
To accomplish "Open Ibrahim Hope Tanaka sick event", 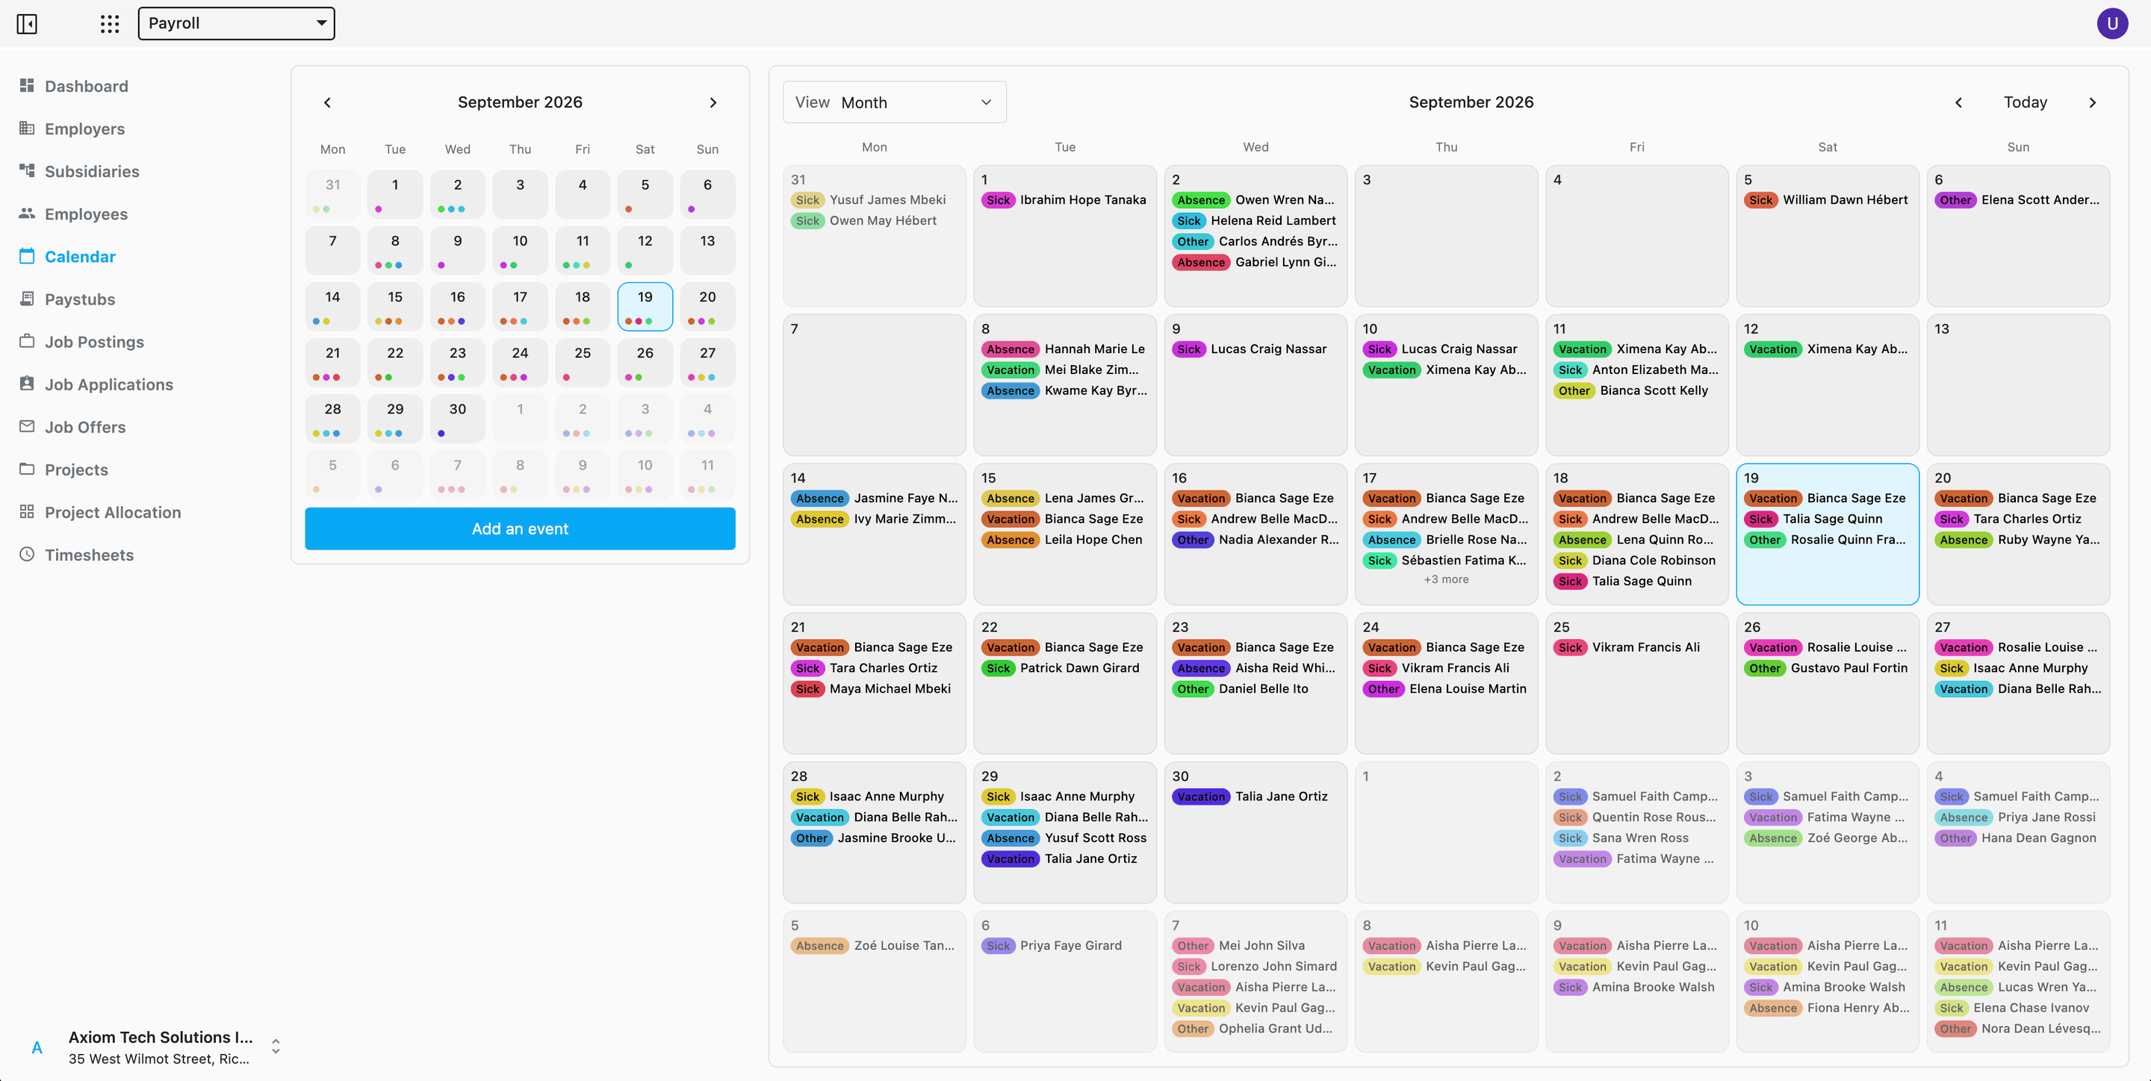I will pyautogui.click(x=1064, y=200).
